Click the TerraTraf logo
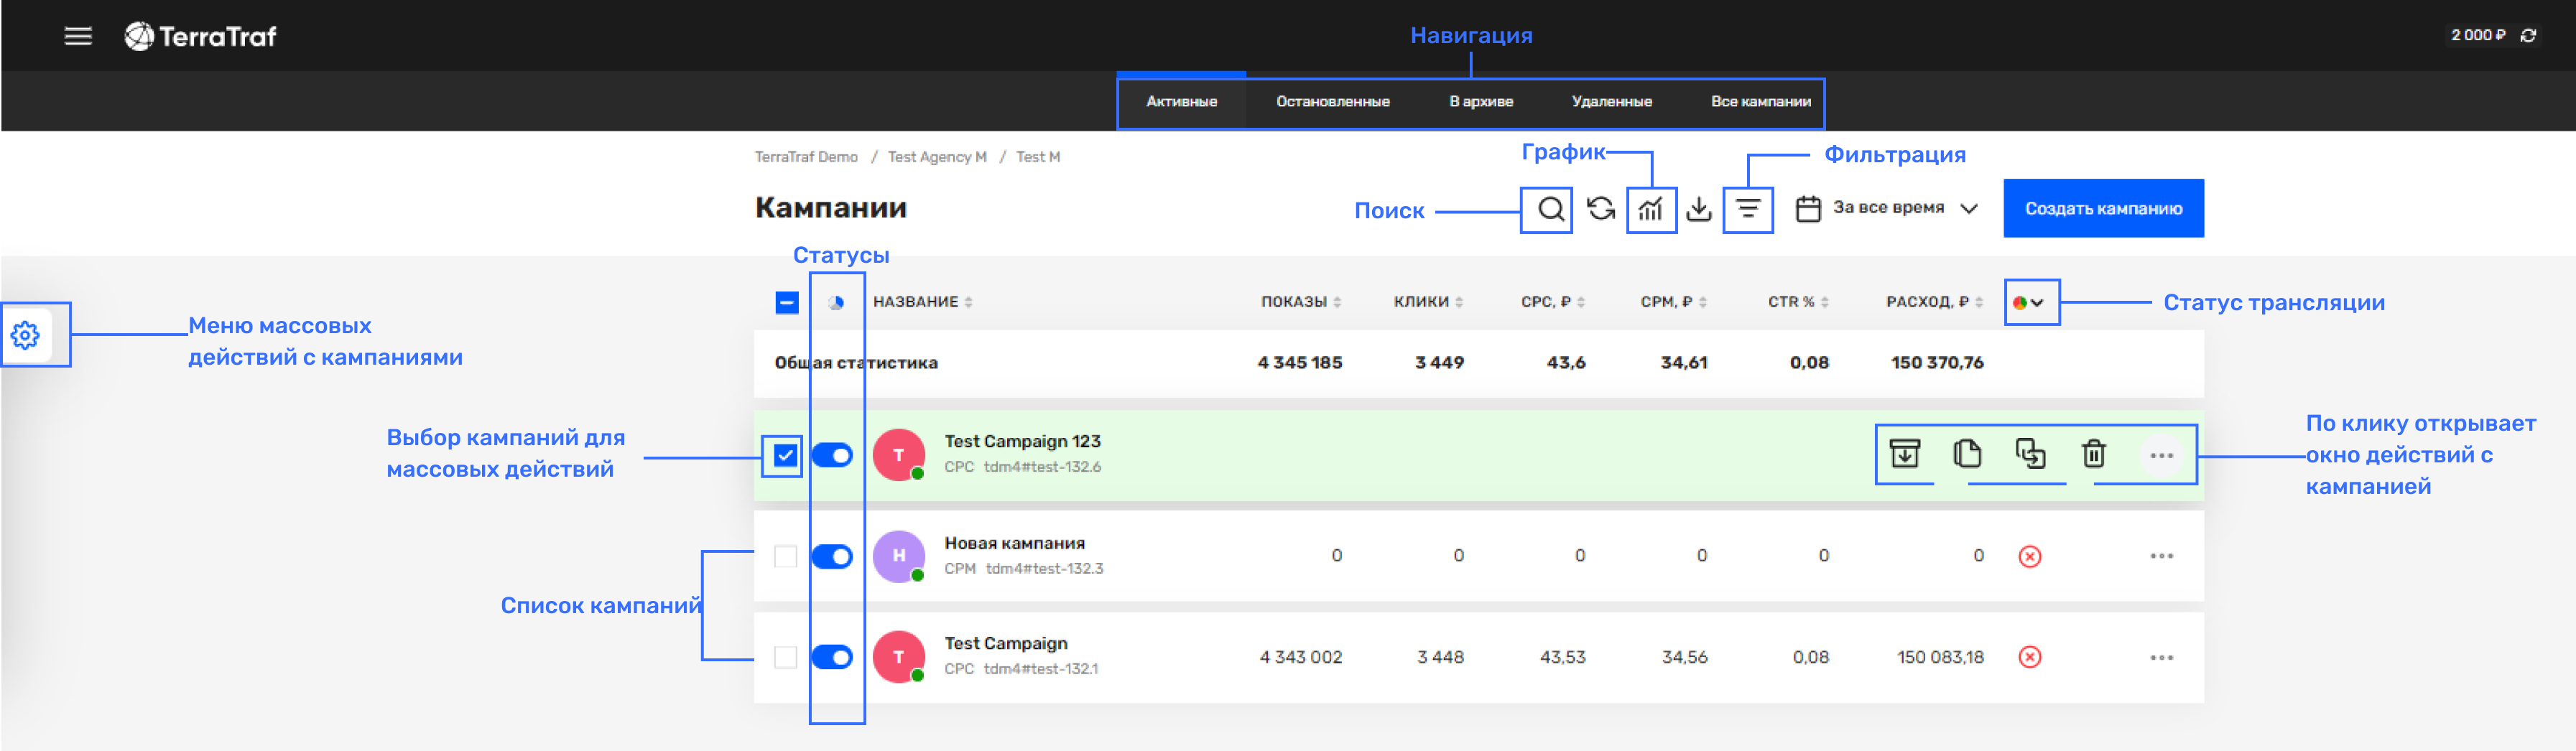 tap(200, 36)
